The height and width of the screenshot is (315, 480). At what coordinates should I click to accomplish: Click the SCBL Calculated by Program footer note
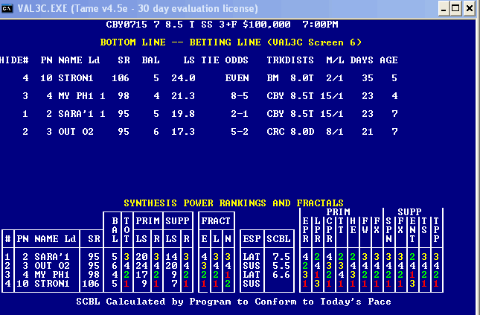234,302
